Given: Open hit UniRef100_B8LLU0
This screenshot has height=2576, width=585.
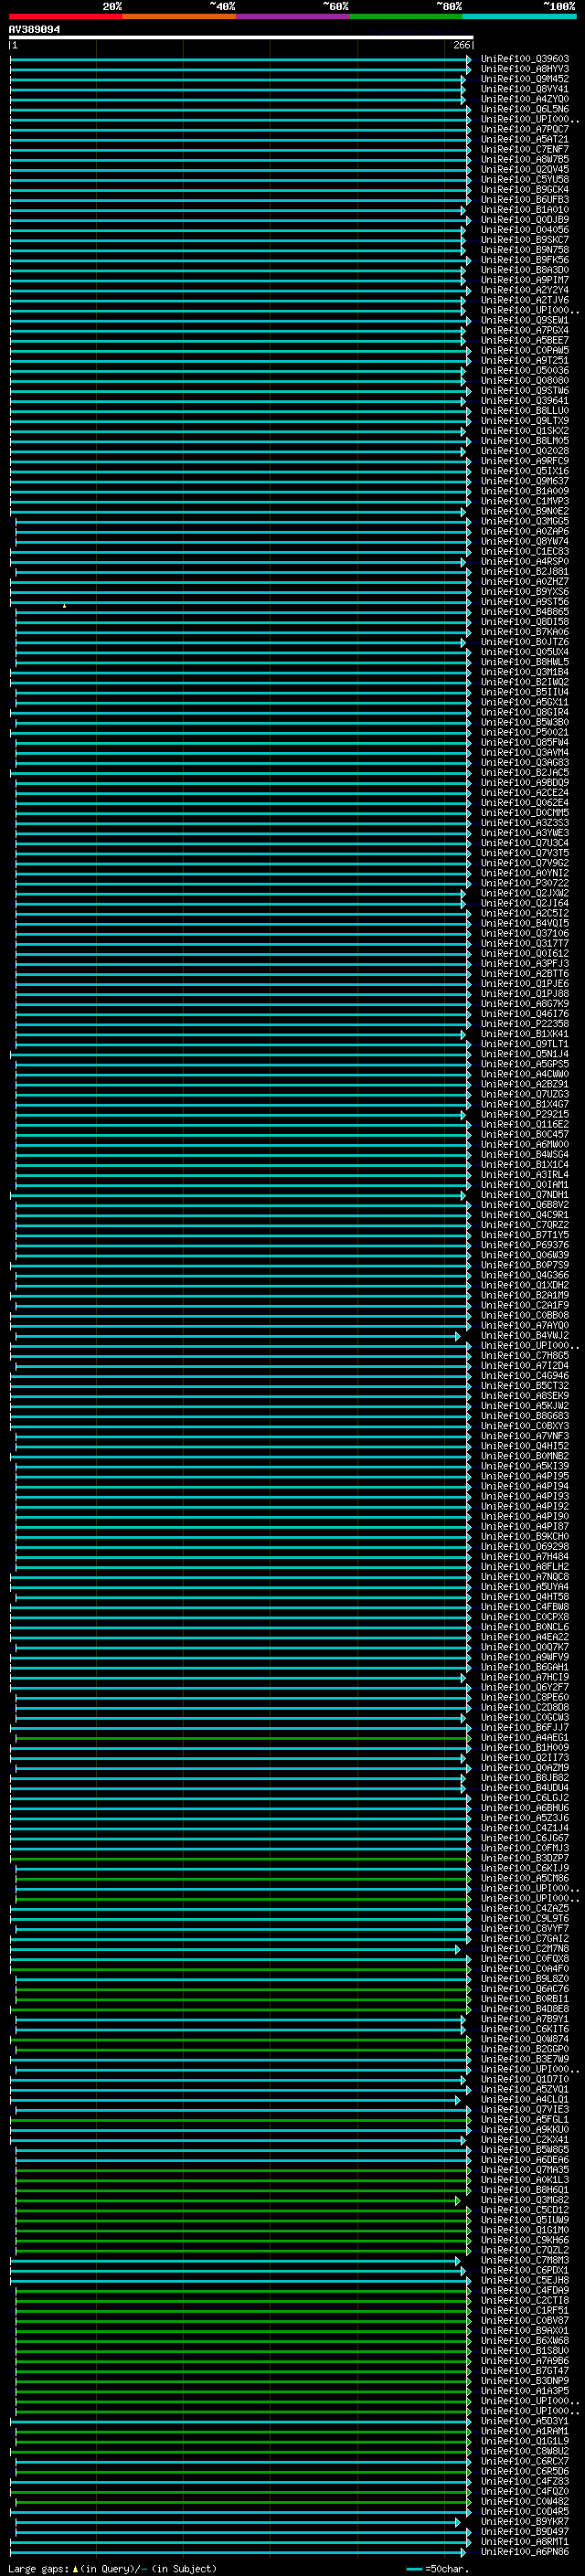Looking at the screenshot, I should [524, 411].
